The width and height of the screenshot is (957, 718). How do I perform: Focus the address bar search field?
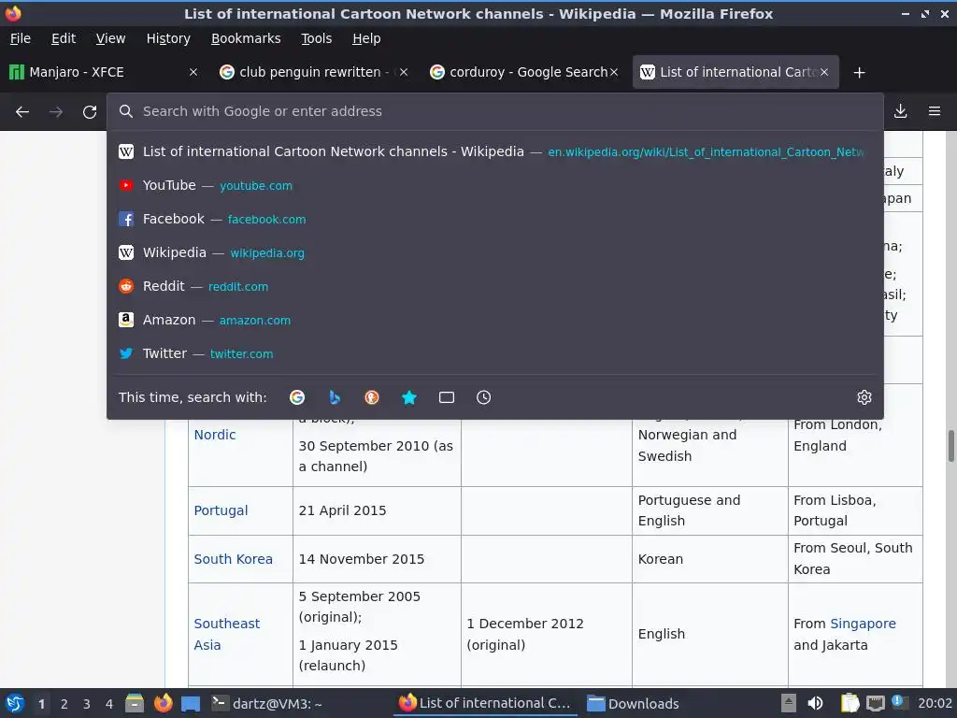495,111
